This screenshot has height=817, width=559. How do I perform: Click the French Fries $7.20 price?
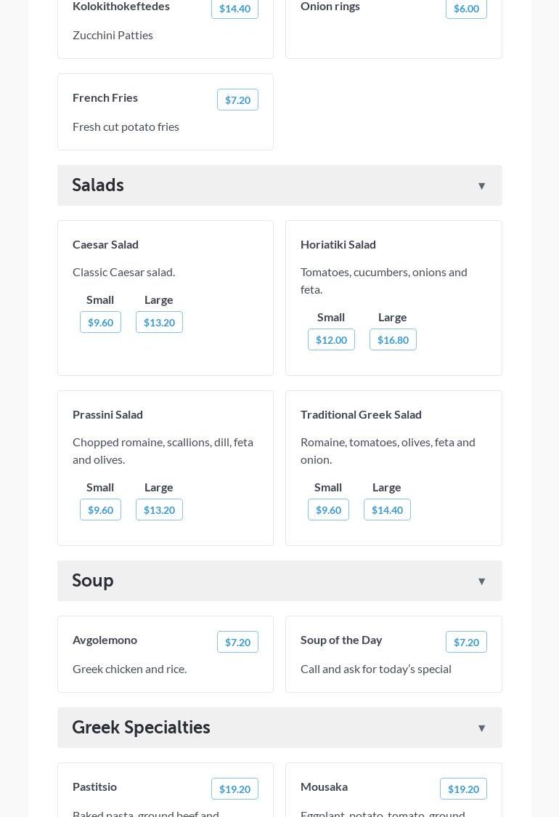(x=237, y=100)
